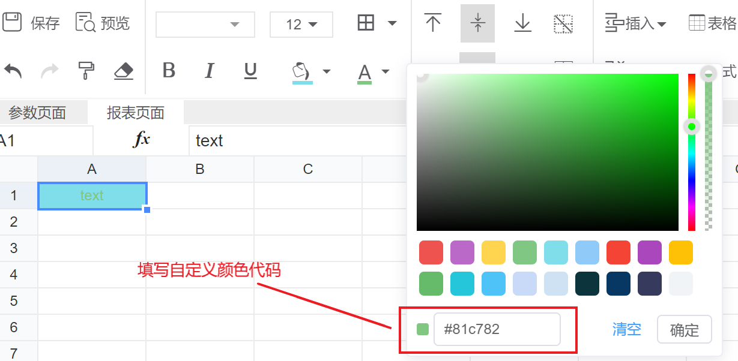Pick the dark slate indigo swatch

pos(650,284)
